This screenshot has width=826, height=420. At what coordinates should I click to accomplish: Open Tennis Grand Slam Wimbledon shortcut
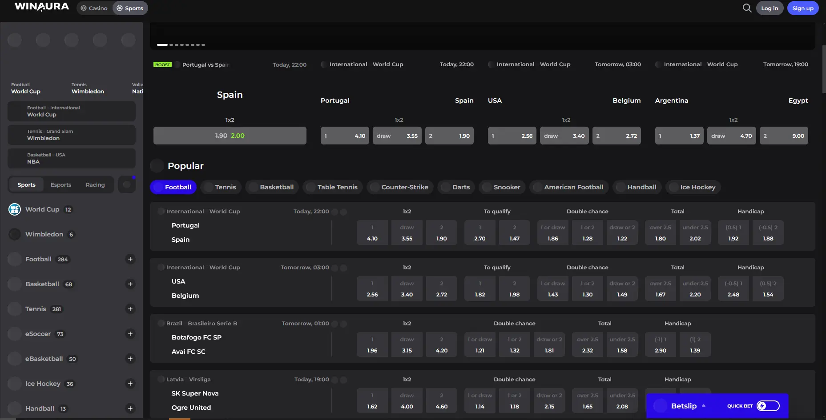coord(72,135)
